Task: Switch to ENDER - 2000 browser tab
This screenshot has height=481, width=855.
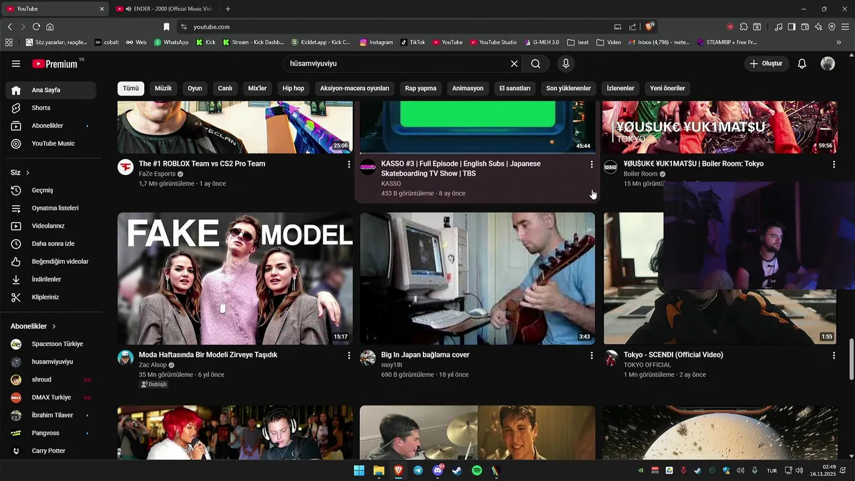Action: coord(165,9)
